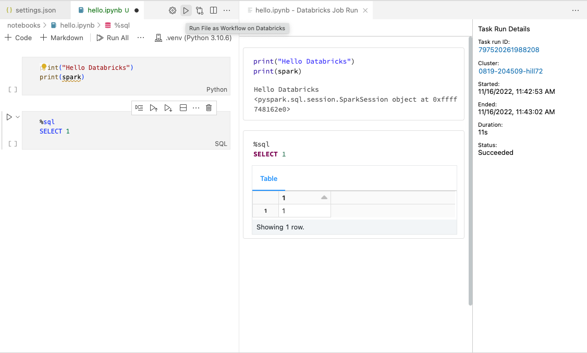Open source control changes icon

point(200,10)
